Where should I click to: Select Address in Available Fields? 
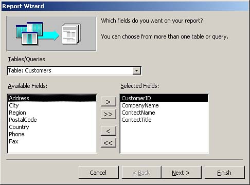[x=52, y=98]
